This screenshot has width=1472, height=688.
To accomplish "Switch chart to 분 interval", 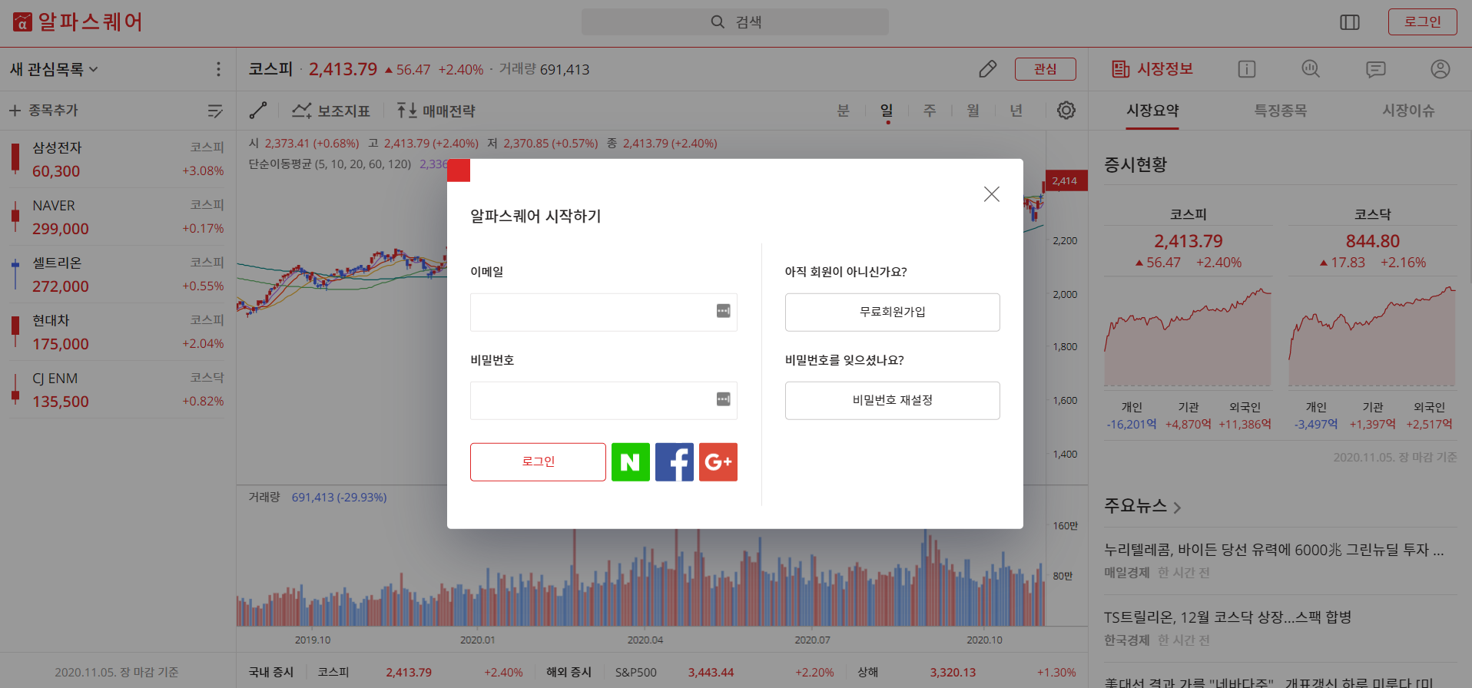I will [844, 111].
